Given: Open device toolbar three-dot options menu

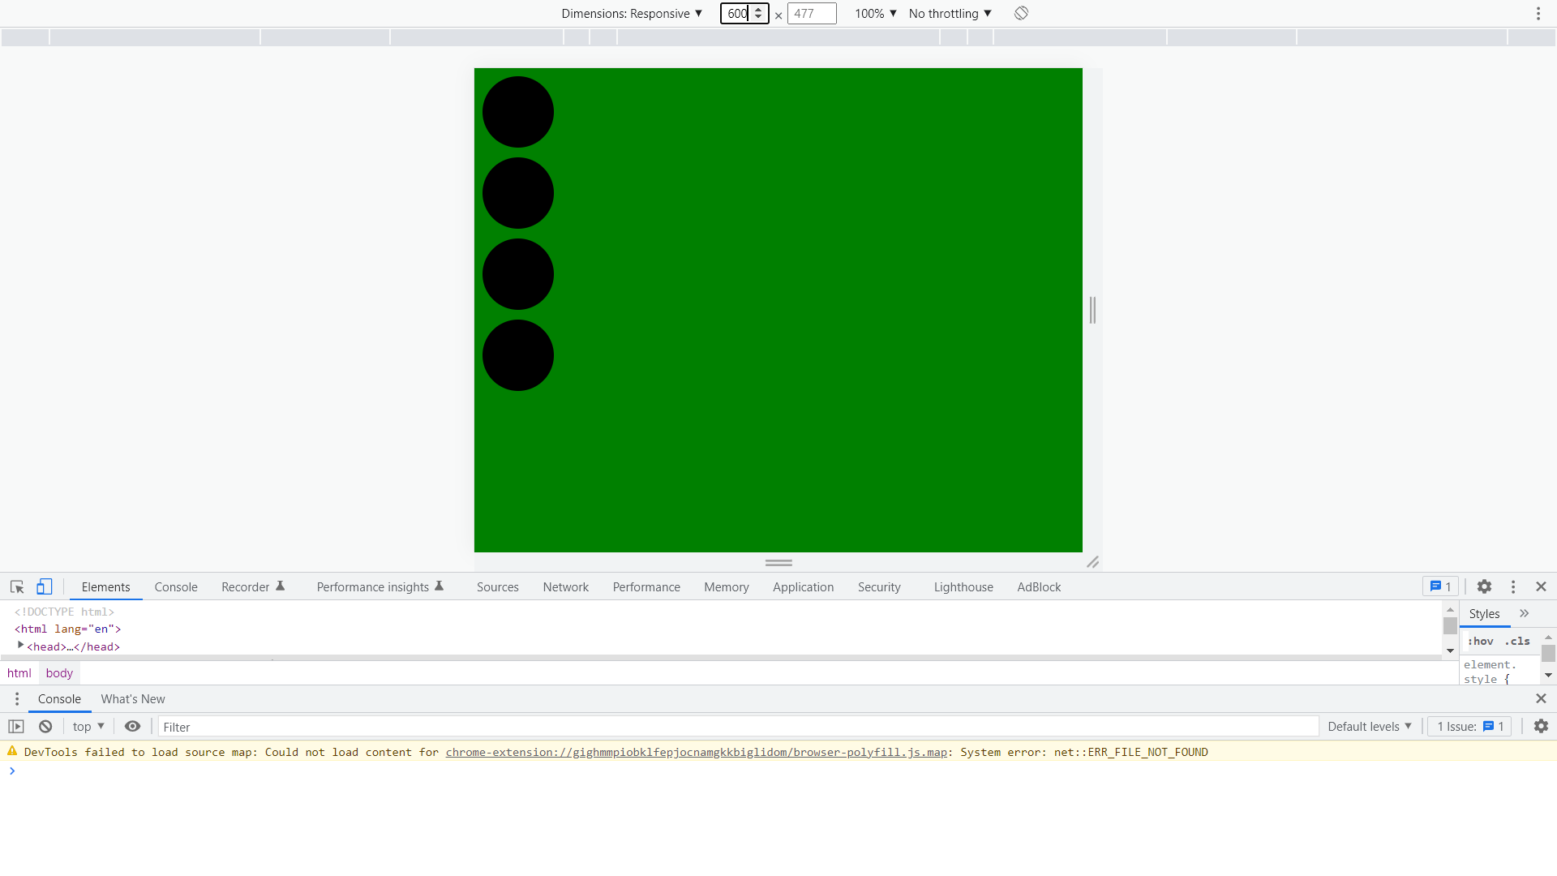Looking at the screenshot, I should point(1538,13).
